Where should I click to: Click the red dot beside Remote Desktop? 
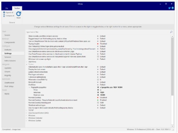click(x=98, y=97)
